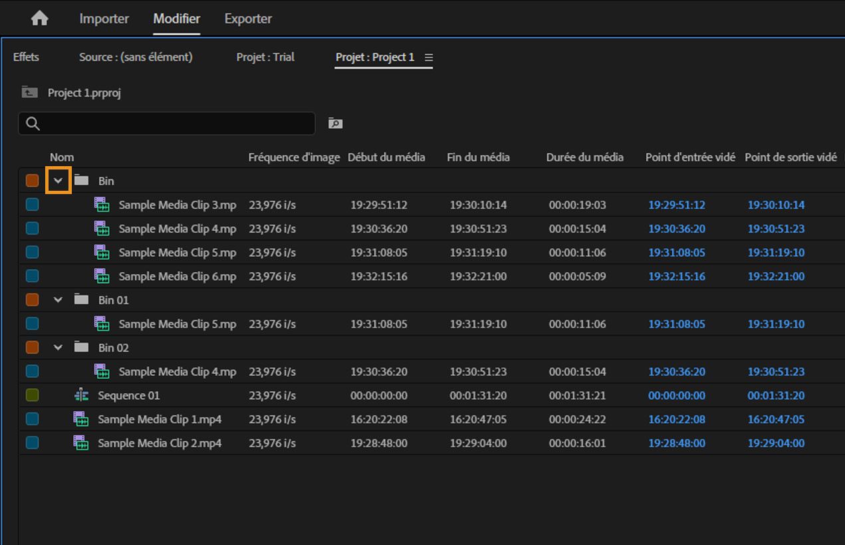Click the Sample Media Clip 1.mp4 clip icon

(81, 419)
